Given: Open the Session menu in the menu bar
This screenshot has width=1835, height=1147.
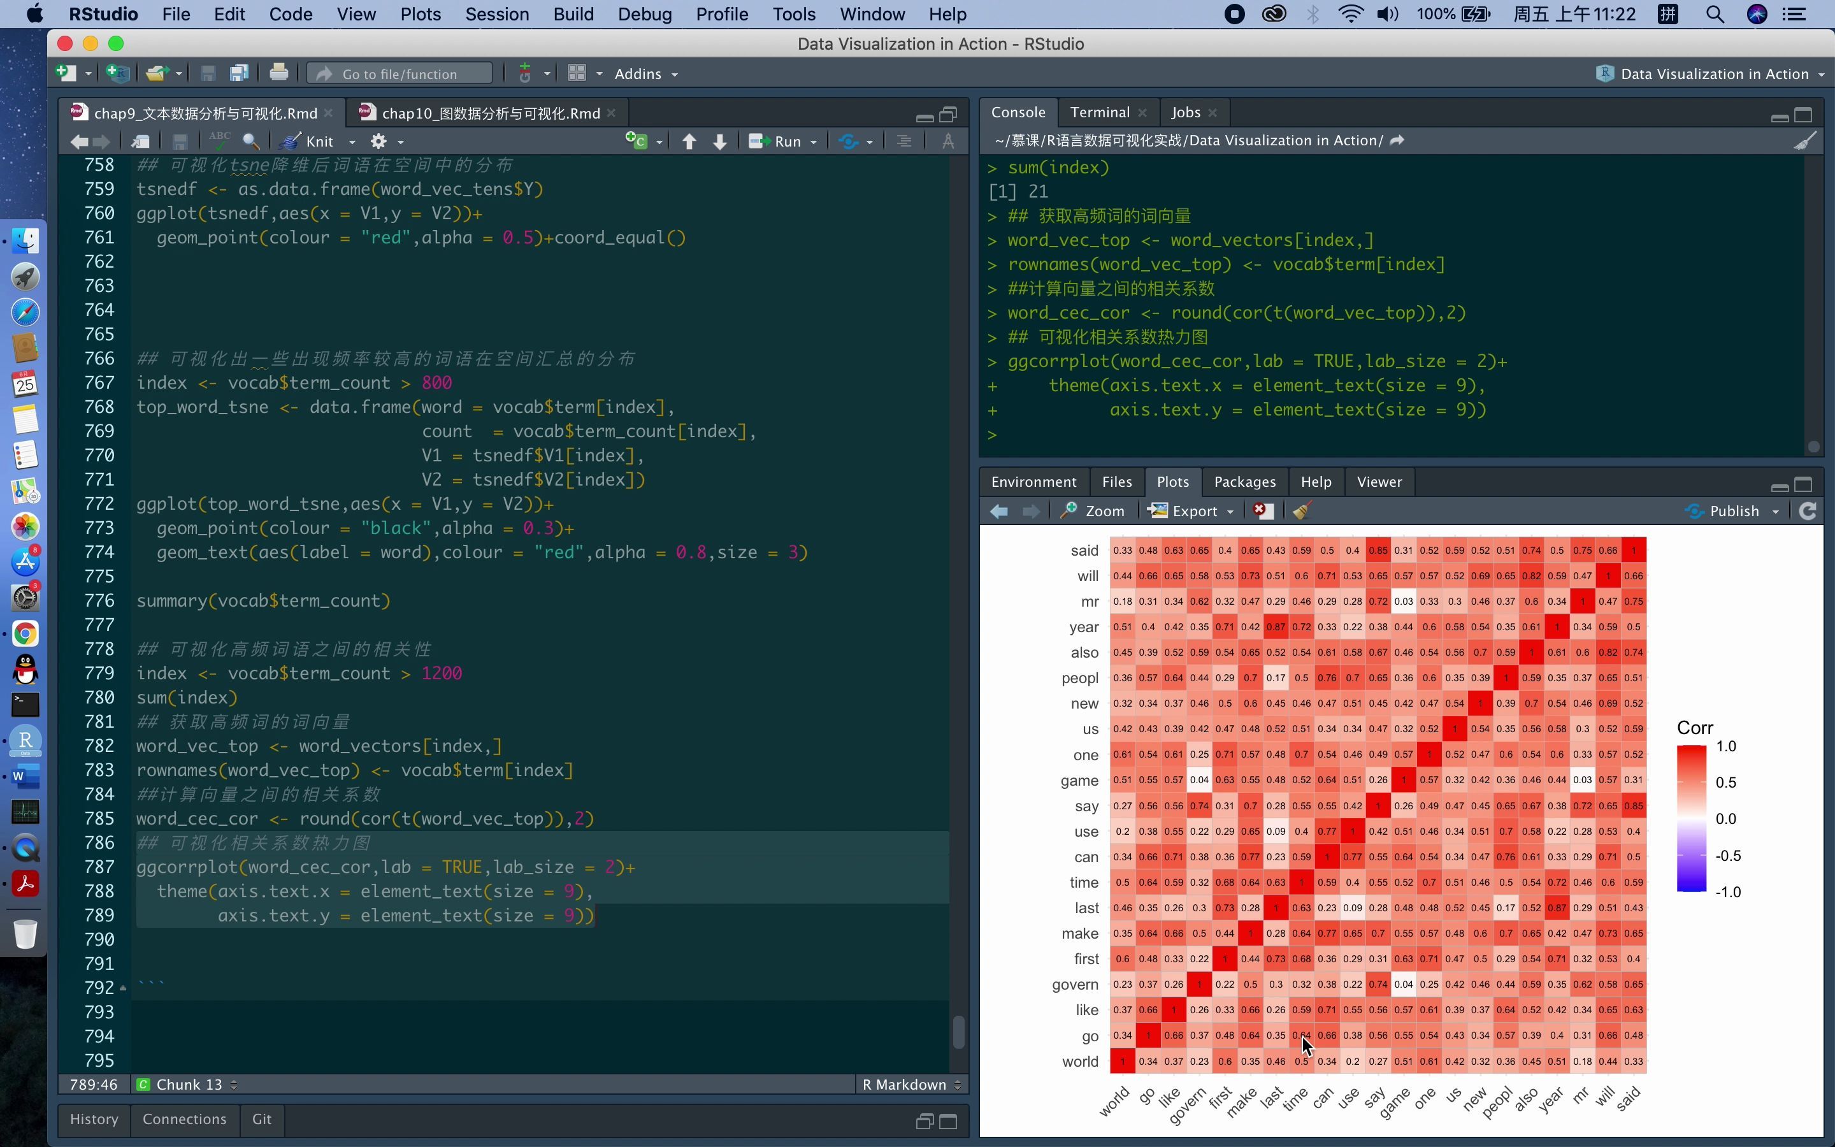Looking at the screenshot, I should click(497, 15).
